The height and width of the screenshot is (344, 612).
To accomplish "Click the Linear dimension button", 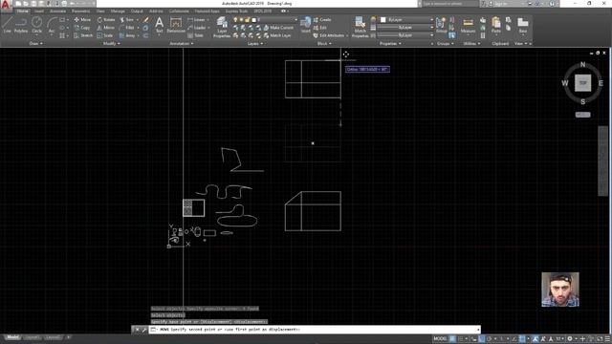I will pyautogui.click(x=197, y=19).
